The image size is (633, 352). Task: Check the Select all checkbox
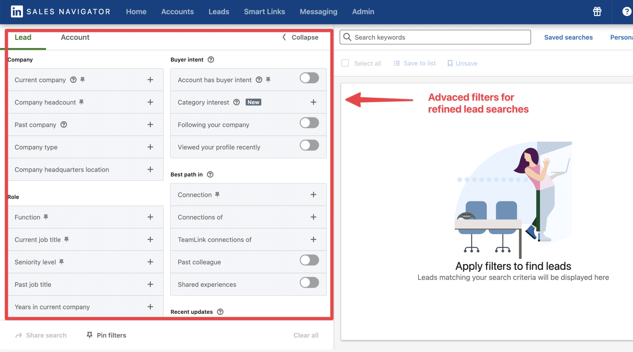(x=345, y=63)
